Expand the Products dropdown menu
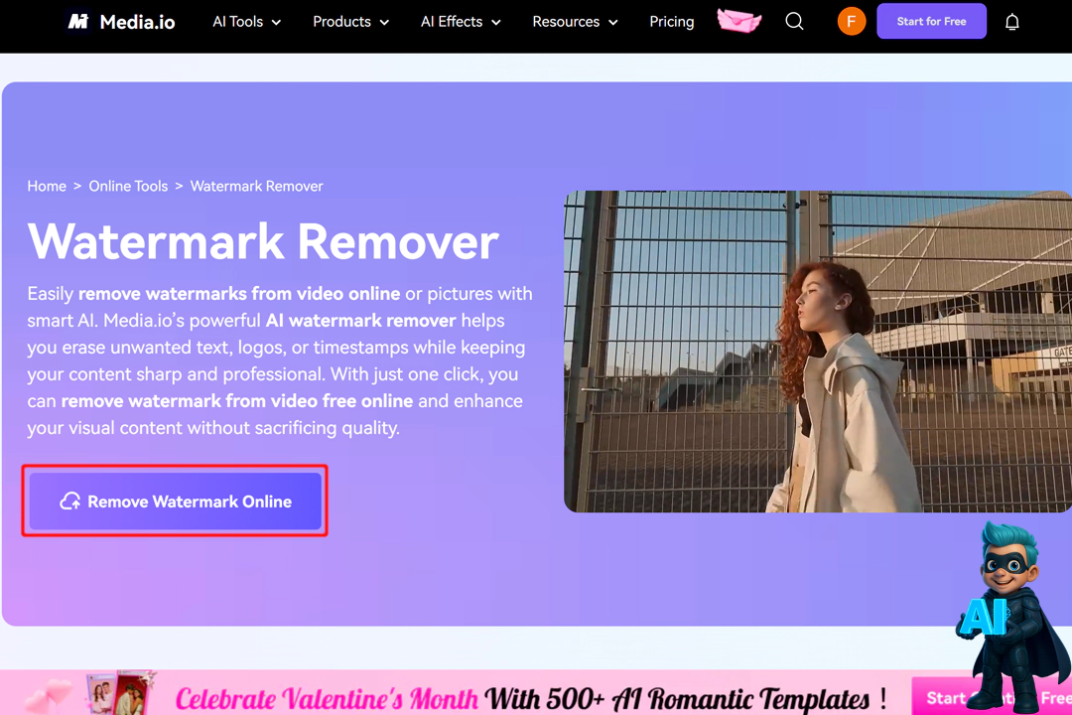The image size is (1072, 715). click(350, 22)
